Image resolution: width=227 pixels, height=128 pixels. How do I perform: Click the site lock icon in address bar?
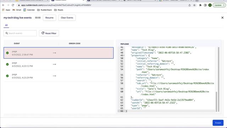19,5
